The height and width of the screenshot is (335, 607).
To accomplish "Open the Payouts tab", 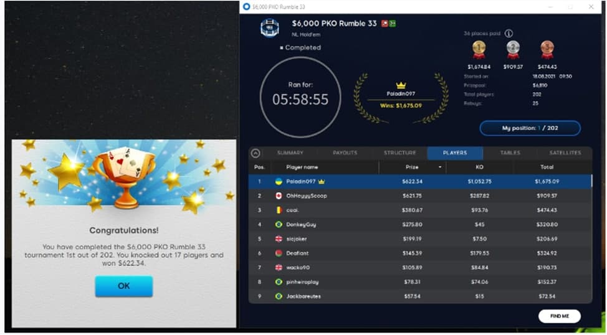I will [345, 153].
